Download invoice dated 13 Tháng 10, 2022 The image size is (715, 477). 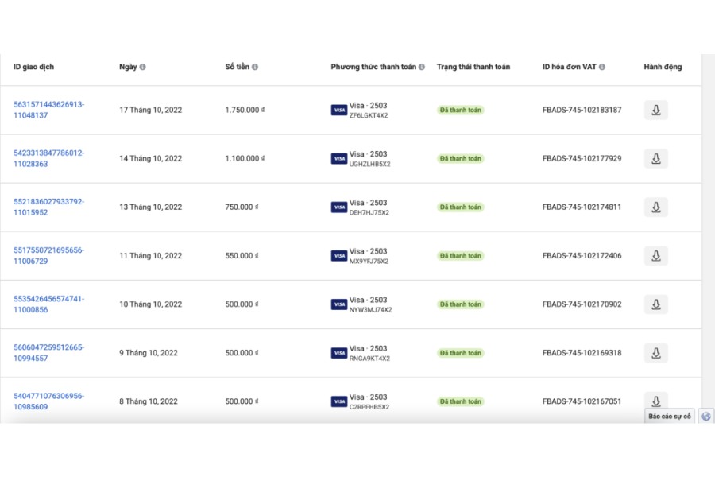click(655, 207)
